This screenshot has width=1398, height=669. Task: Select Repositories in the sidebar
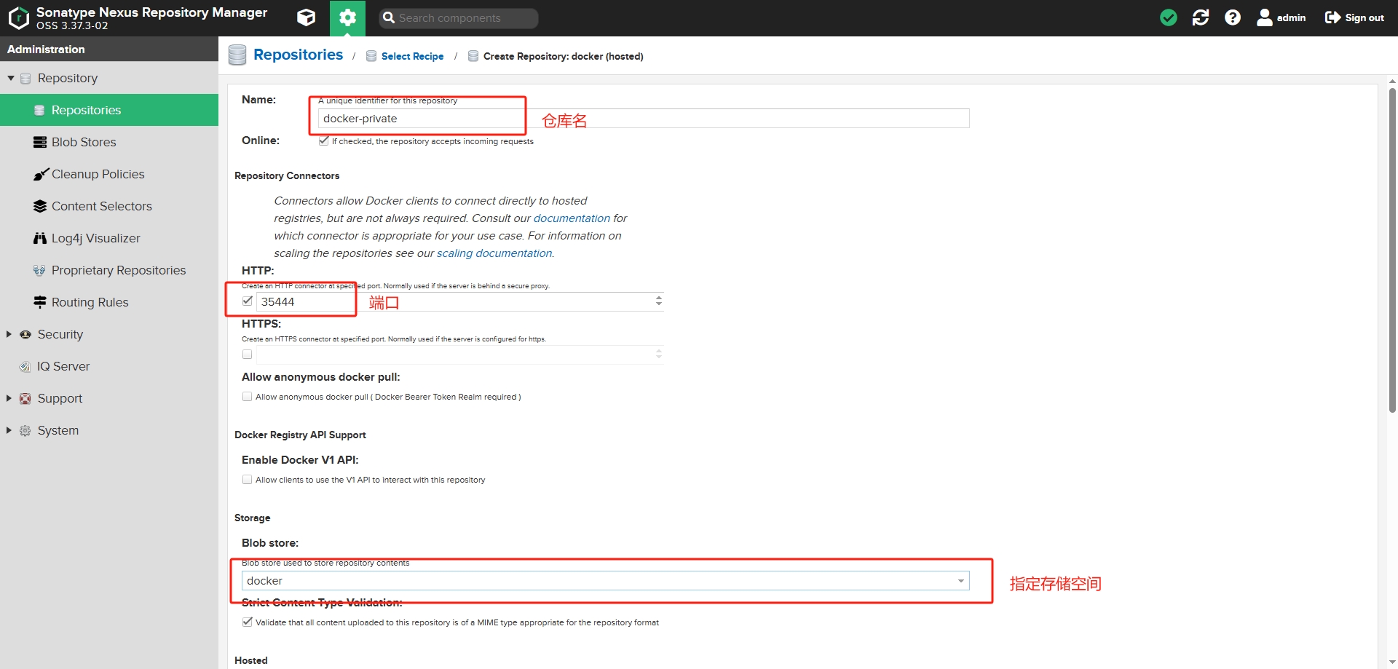pos(109,110)
